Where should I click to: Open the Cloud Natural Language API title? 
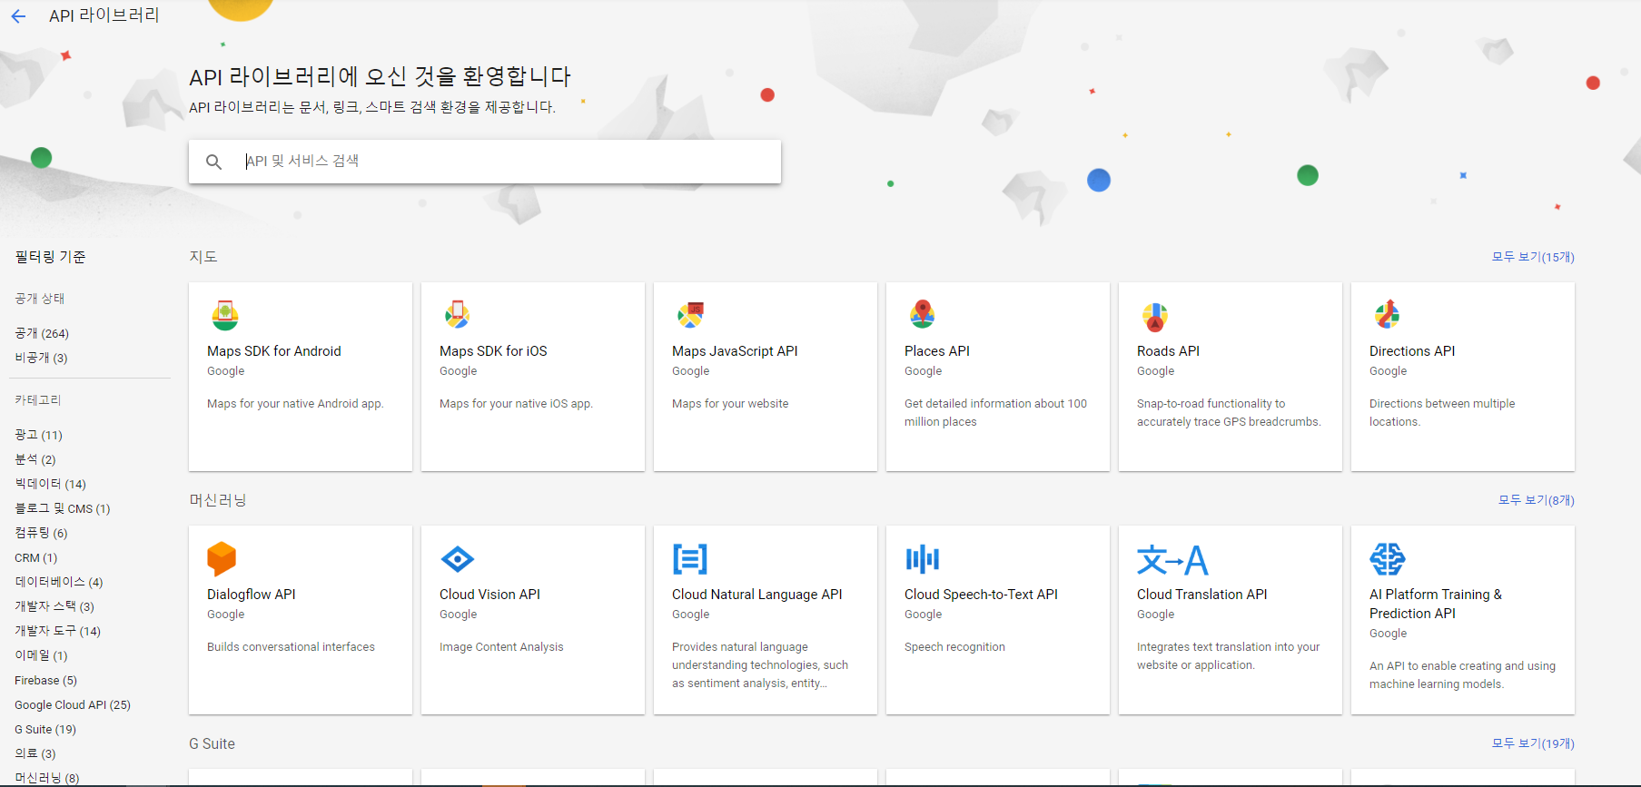757,595
